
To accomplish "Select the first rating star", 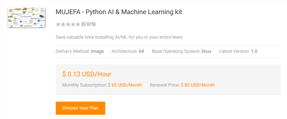I will coord(58,24).
